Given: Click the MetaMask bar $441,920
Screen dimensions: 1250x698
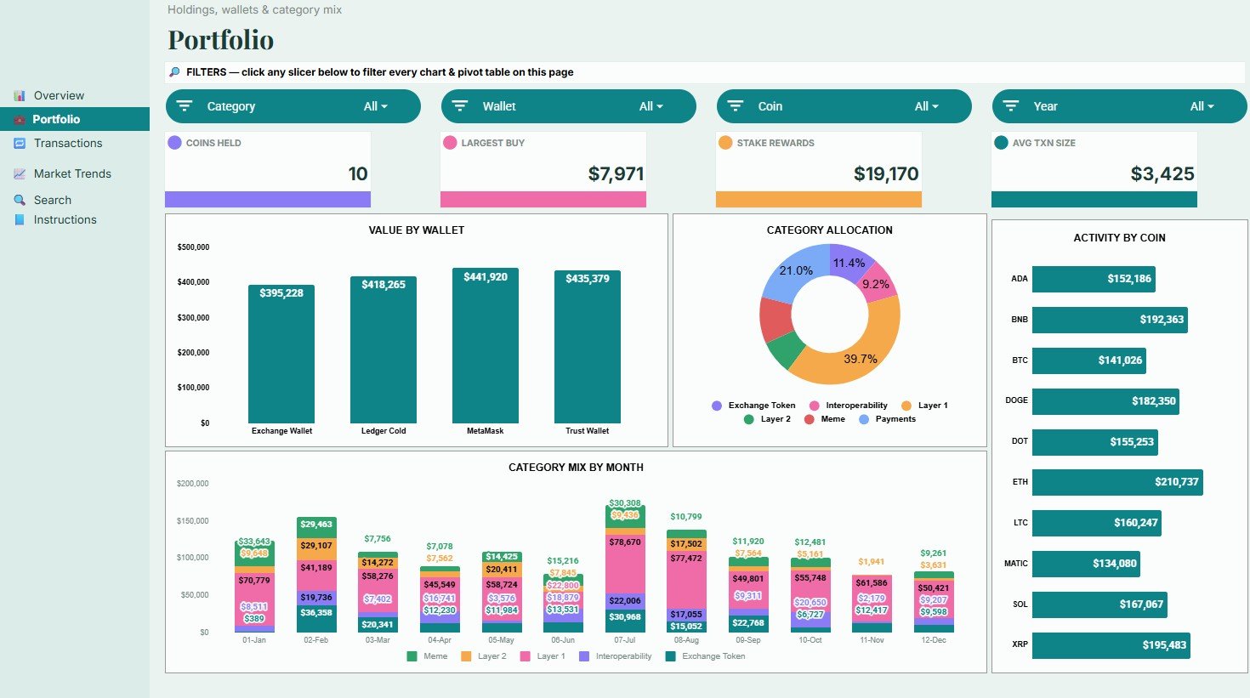Looking at the screenshot, I should (x=486, y=346).
